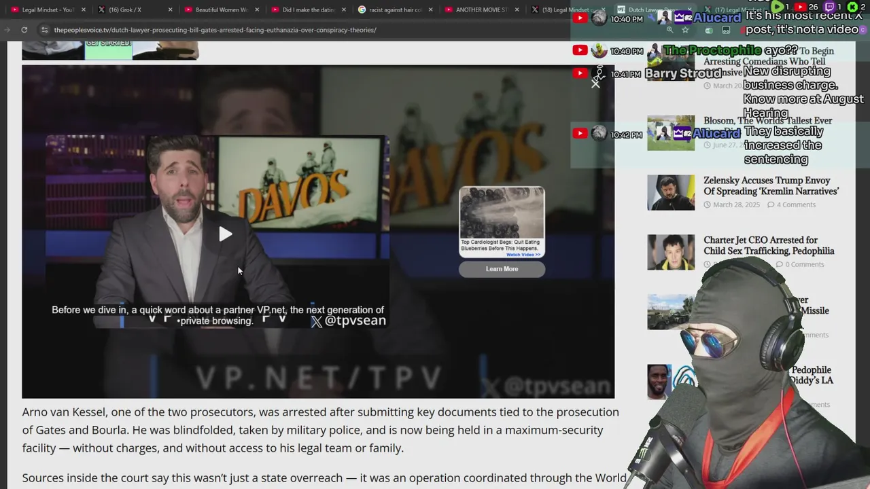Screen dimensions: 870x489
Task: Open 'Blosom, The Worlds Tallest Ever' article
Action: [x=767, y=121]
